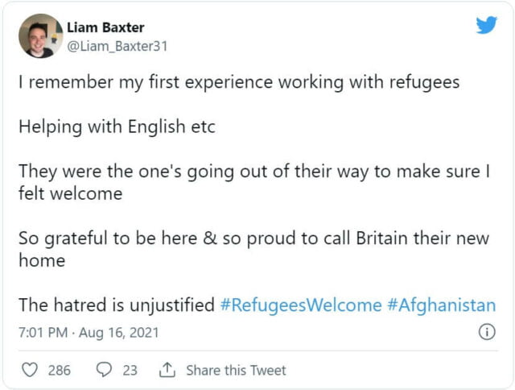515x390 pixels.
Task: Open Liam Baxter's profile photo
Action: pos(40,36)
